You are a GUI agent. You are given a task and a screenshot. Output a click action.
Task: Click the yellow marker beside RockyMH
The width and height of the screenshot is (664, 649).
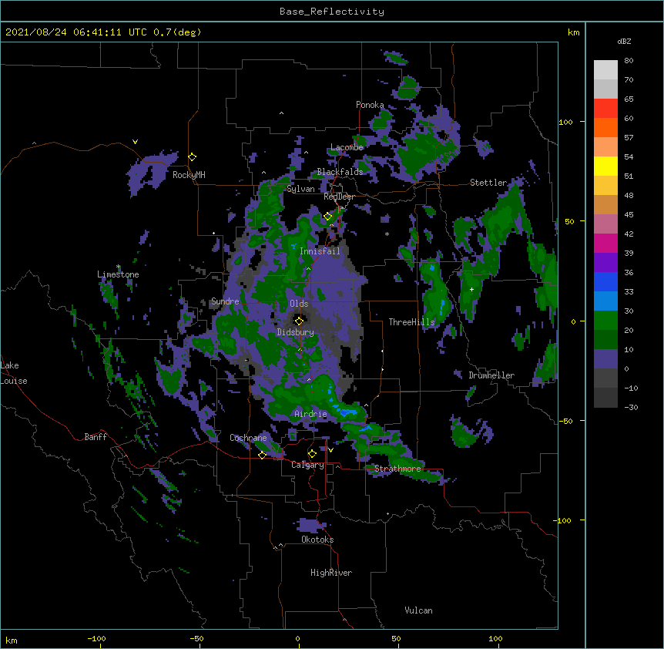pyautogui.click(x=193, y=157)
